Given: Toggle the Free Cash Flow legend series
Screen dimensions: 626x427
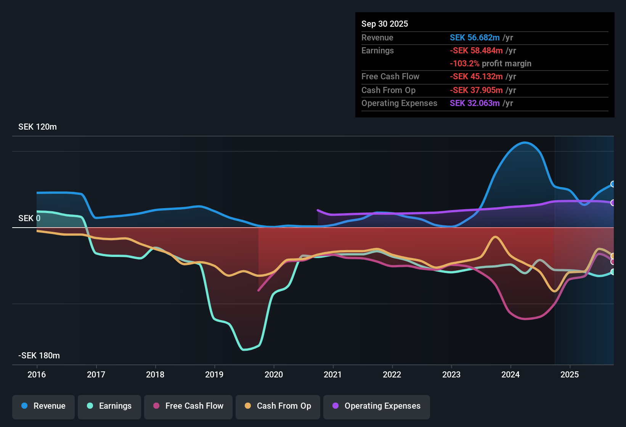Looking at the screenshot, I should click(x=188, y=406).
